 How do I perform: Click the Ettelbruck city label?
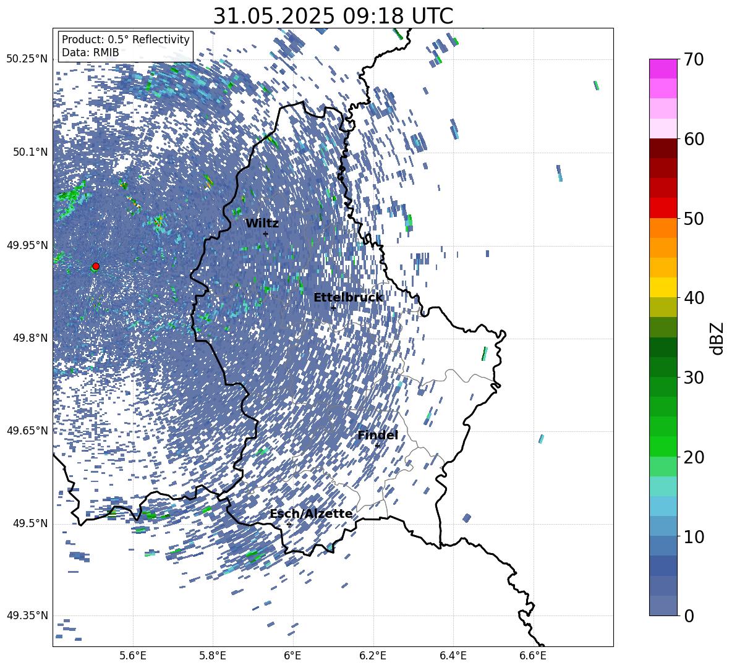point(348,298)
